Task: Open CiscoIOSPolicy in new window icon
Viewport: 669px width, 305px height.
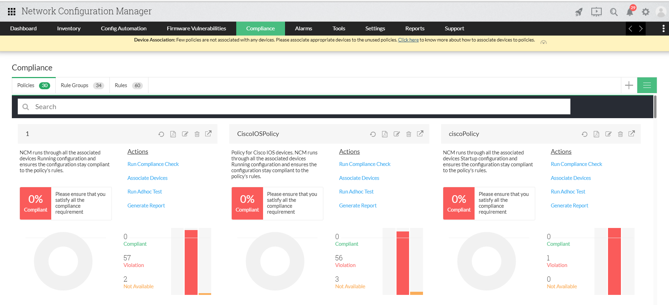Action: [420, 134]
